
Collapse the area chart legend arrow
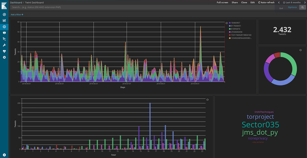coord(227,23)
